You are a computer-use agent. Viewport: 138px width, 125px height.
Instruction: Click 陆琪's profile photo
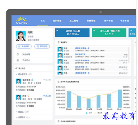point(21,36)
